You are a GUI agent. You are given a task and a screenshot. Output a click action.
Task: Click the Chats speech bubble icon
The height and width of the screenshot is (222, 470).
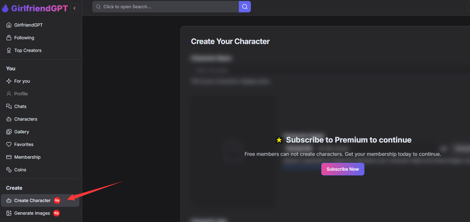tap(9, 106)
